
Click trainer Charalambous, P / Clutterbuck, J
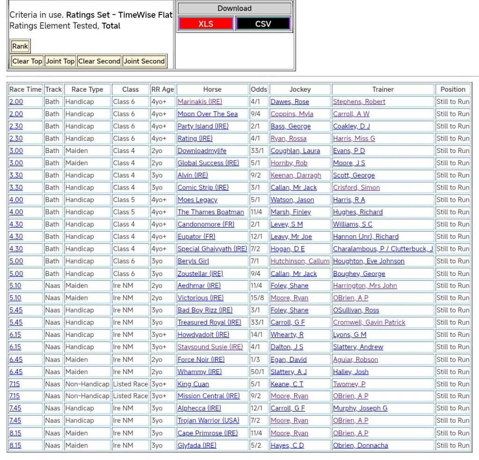click(383, 249)
